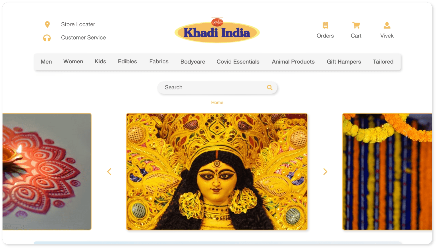Click the Khadi India logo
This screenshot has width=437, height=249.
[x=217, y=30]
